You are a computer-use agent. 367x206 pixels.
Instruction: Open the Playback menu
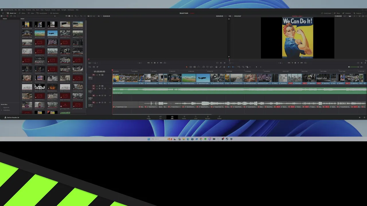[x=47, y=10]
